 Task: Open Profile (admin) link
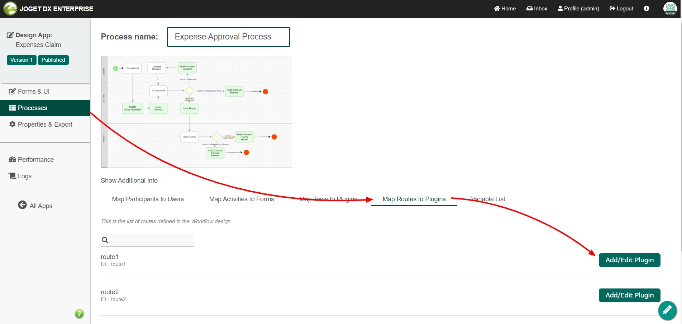click(x=578, y=9)
